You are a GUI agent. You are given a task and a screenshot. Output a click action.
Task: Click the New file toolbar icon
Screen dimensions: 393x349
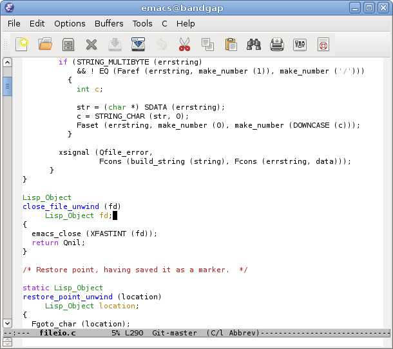pyautogui.click(x=21, y=45)
